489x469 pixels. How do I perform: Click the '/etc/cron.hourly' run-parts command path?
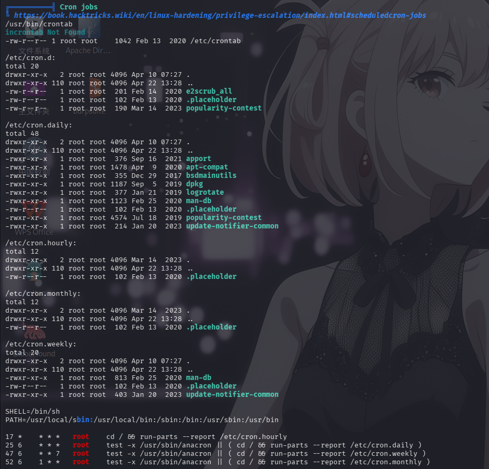pyautogui.click(x=253, y=437)
